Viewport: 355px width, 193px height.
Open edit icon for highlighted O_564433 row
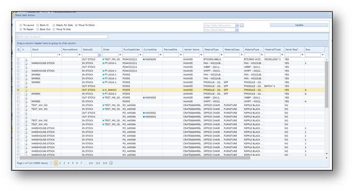click(x=26, y=90)
